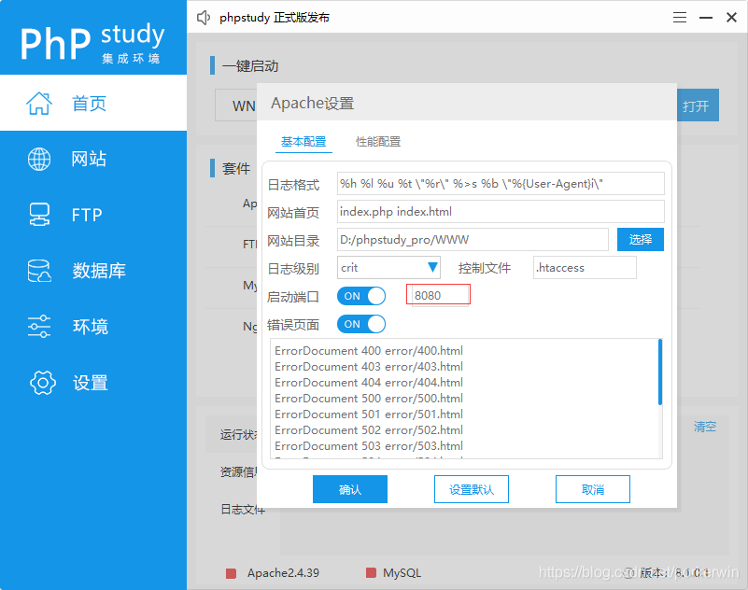Click the 确认 confirm button
This screenshot has width=748, height=590.
click(350, 489)
